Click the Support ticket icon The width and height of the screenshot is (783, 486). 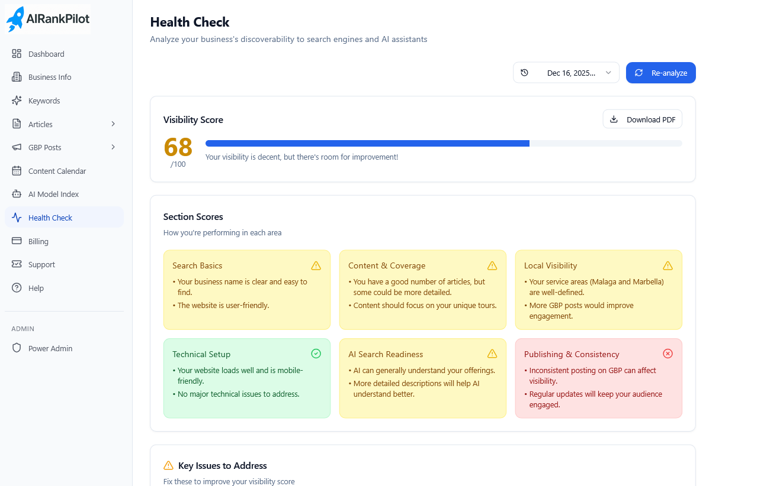point(17,264)
